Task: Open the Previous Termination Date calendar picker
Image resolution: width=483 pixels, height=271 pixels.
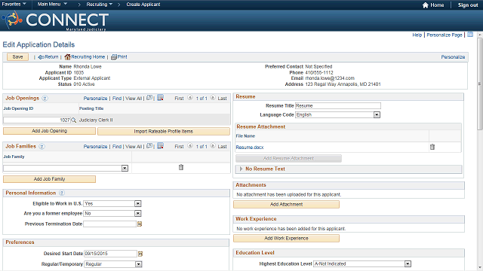Action: 140,224
